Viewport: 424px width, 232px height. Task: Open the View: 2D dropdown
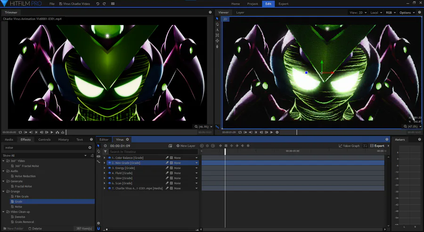click(358, 13)
